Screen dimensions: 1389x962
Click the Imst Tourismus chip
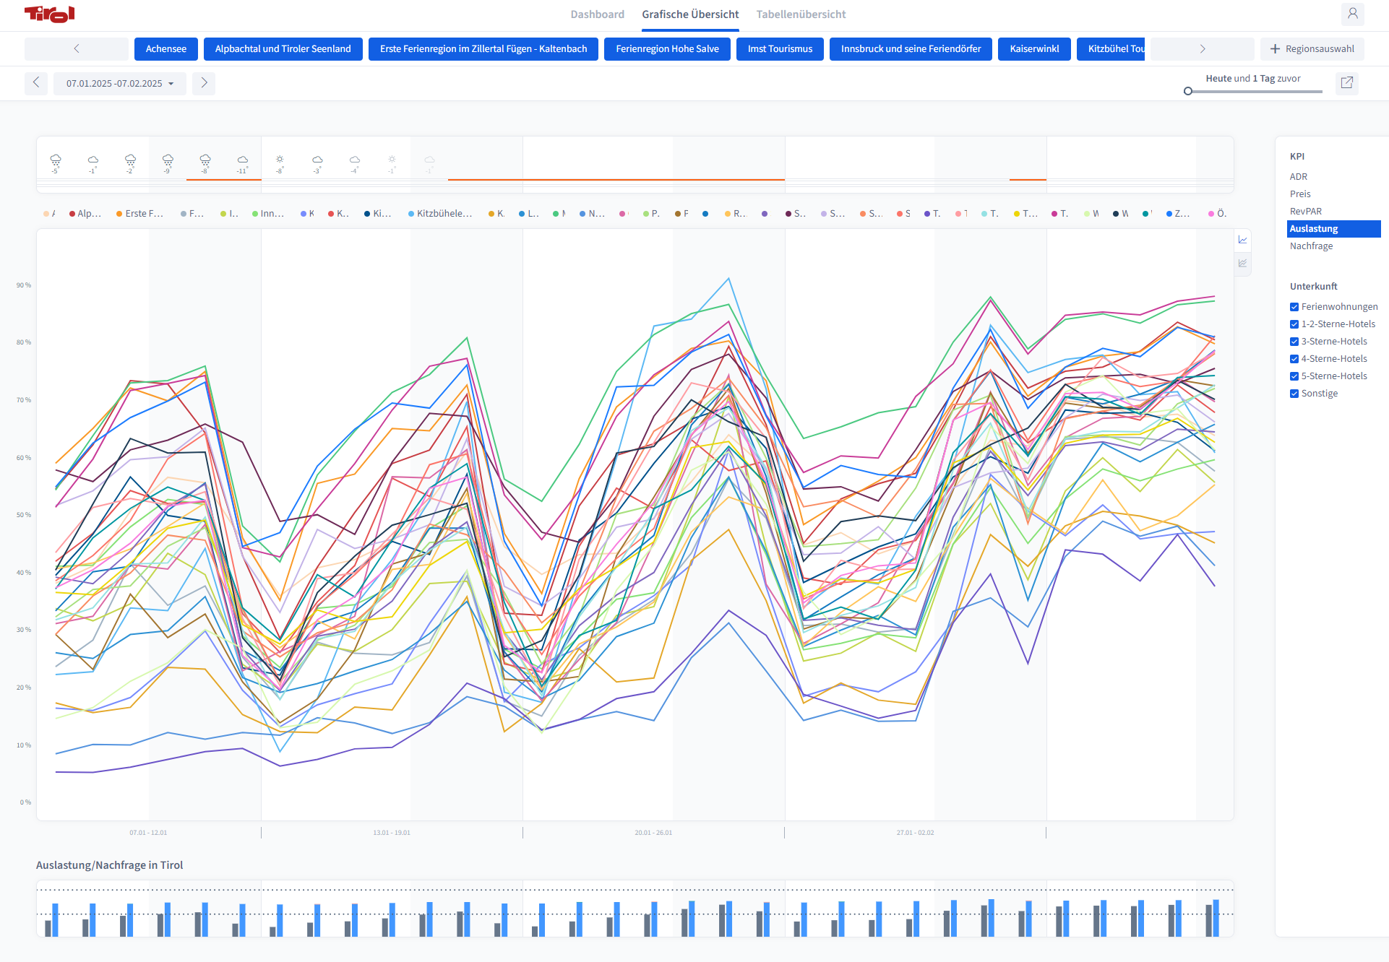coord(780,49)
